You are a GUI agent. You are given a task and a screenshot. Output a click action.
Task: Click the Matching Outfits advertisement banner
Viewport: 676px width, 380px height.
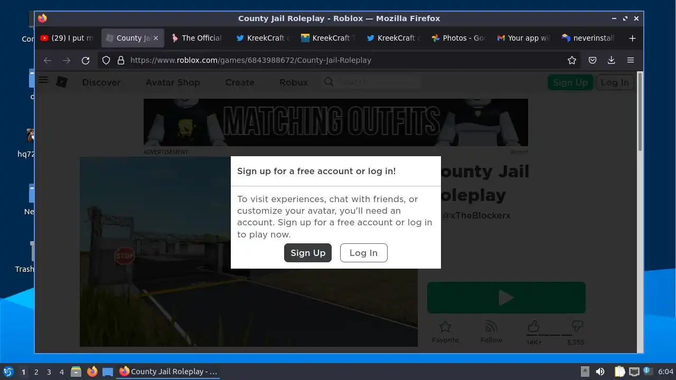(336, 122)
